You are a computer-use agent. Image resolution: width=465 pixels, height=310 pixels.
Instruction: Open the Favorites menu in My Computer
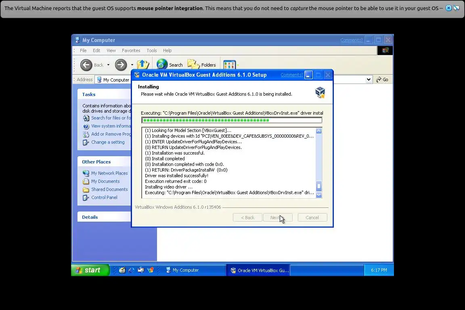(x=131, y=50)
